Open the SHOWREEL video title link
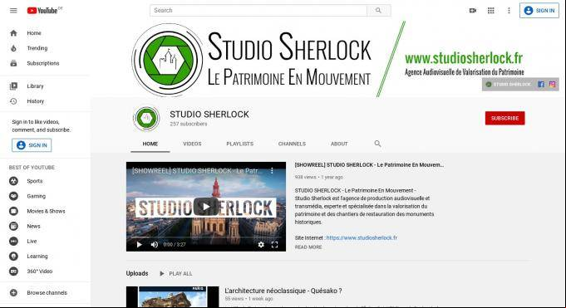The height and width of the screenshot is (308, 566). pos(369,165)
